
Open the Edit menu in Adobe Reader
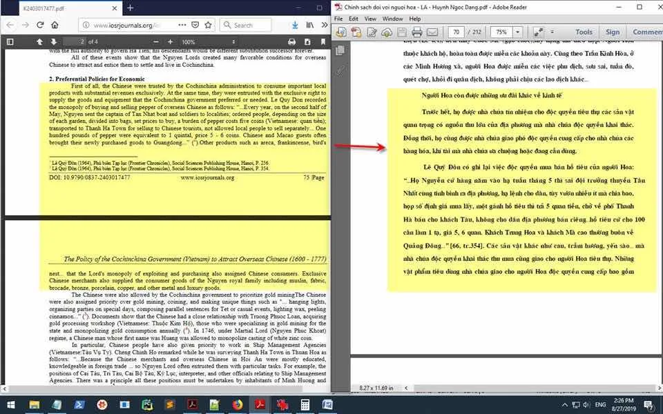tap(354, 19)
